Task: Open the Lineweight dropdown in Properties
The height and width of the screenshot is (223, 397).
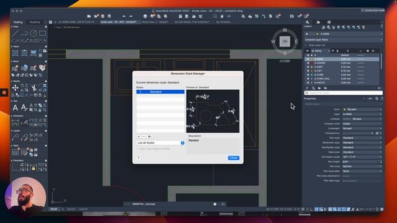Action: 362,128
